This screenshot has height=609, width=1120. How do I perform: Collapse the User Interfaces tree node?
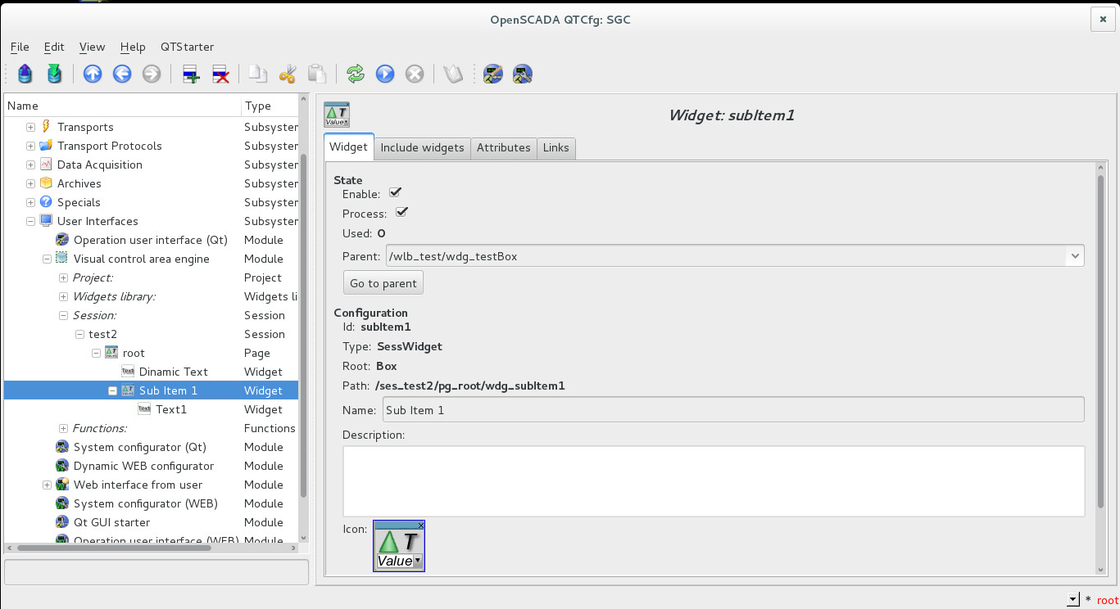[30, 221]
